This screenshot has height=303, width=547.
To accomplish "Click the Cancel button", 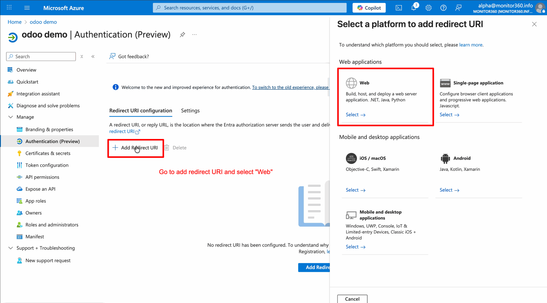I will pyautogui.click(x=352, y=299).
